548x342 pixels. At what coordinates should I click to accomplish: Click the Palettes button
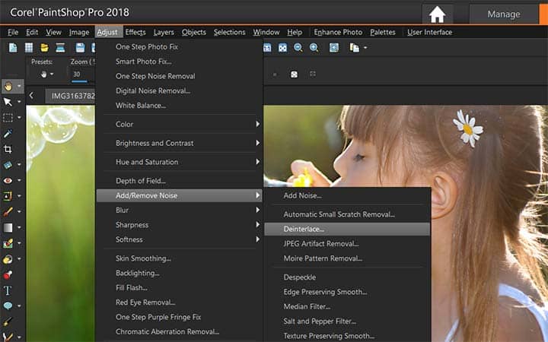(383, 32)
